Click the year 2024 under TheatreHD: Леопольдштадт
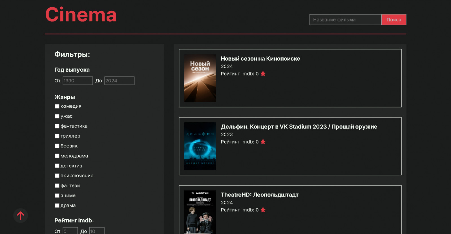The image size is (451, 234). click(x=227, y=203)
